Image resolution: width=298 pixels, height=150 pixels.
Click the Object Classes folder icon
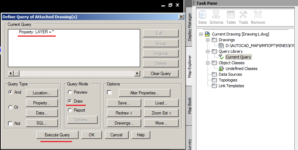[214, 63]
